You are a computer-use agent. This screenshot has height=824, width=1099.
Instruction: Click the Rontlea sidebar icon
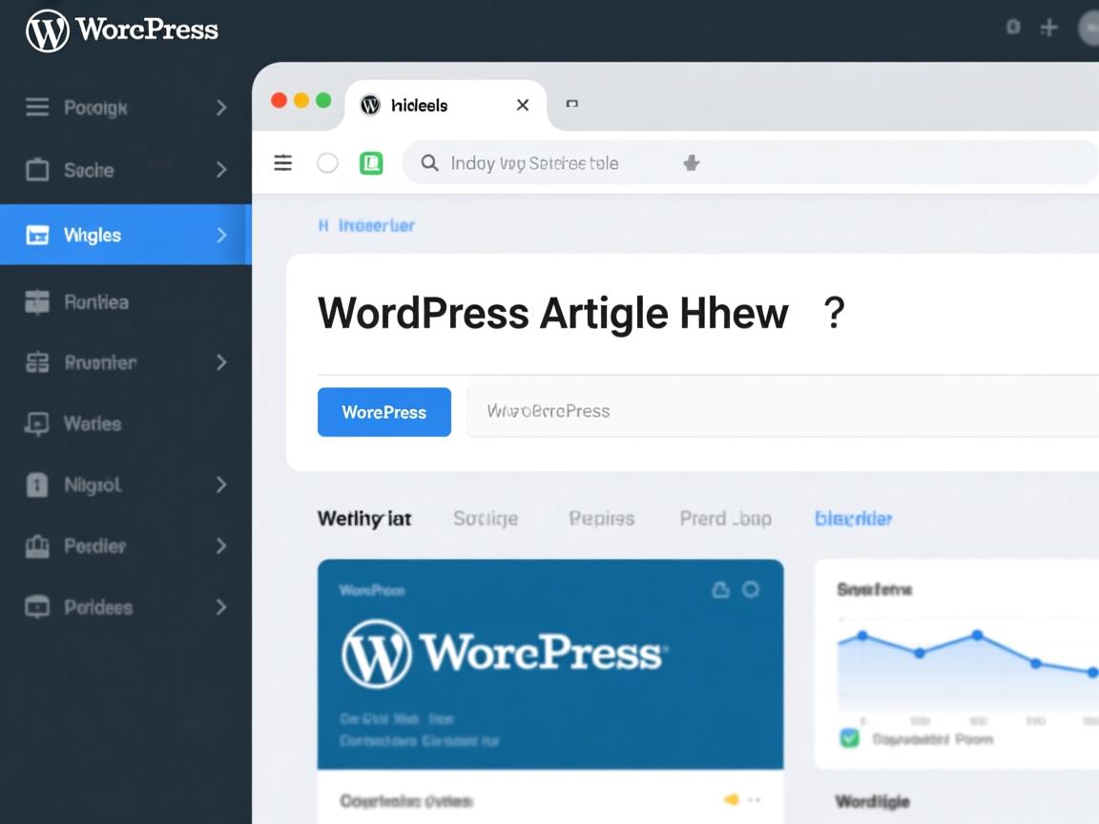pyautogui.click(x=38, y=301)
